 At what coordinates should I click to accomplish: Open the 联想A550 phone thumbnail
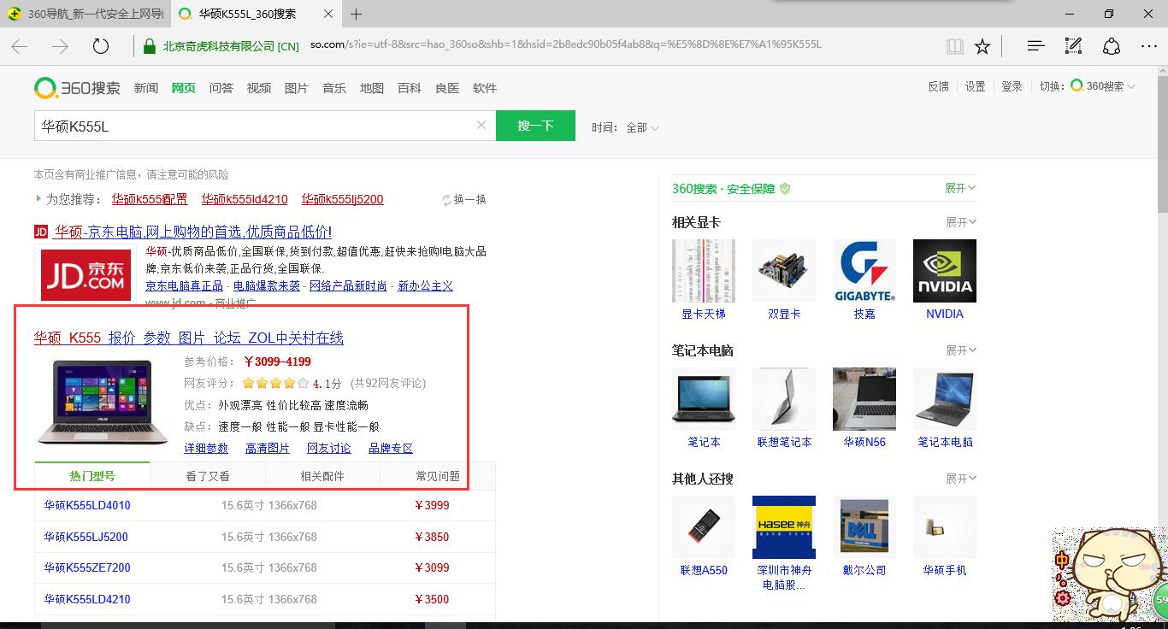click(704, 527)
